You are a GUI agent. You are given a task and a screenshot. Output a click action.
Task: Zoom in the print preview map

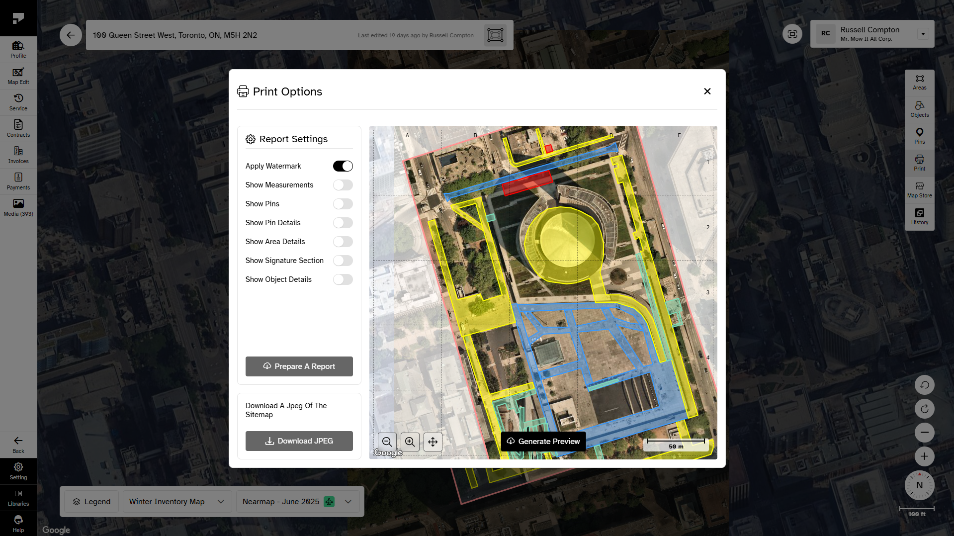point(410,442)
